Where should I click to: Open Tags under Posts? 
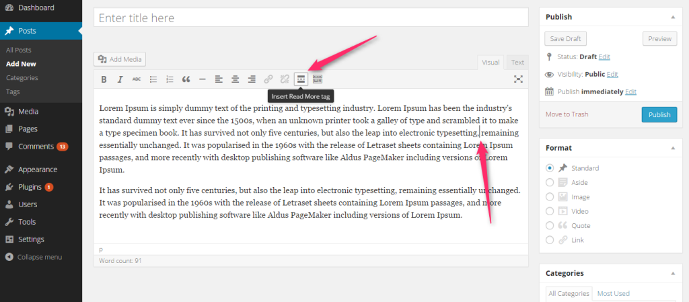pos(13,91)
